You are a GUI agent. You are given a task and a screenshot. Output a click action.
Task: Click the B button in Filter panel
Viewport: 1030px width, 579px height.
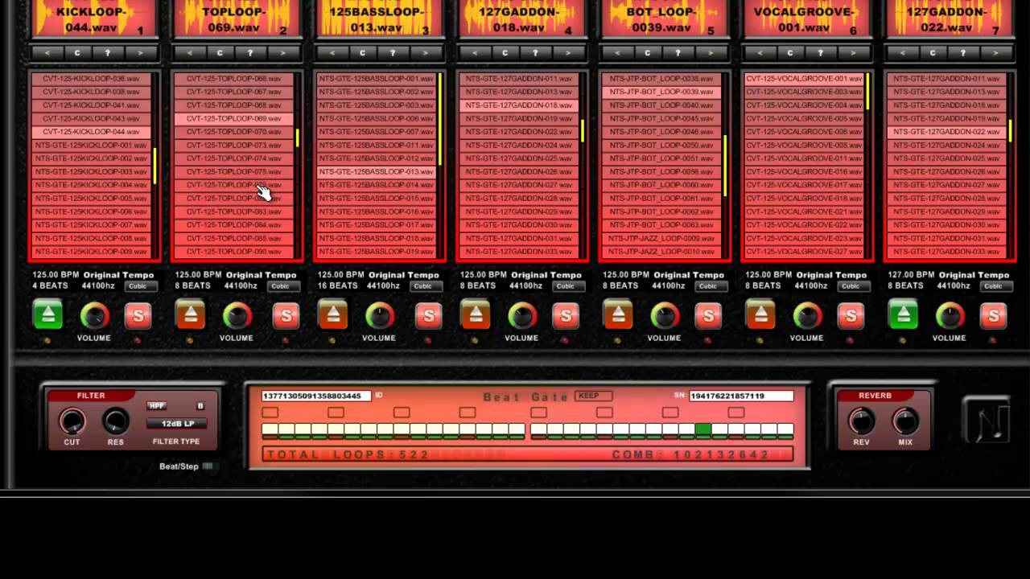point(200,406)
